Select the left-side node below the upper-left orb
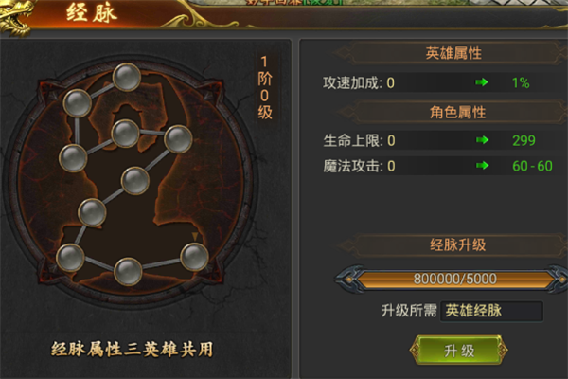The height and width of the screenshot is (379, 568). [73, 158]
